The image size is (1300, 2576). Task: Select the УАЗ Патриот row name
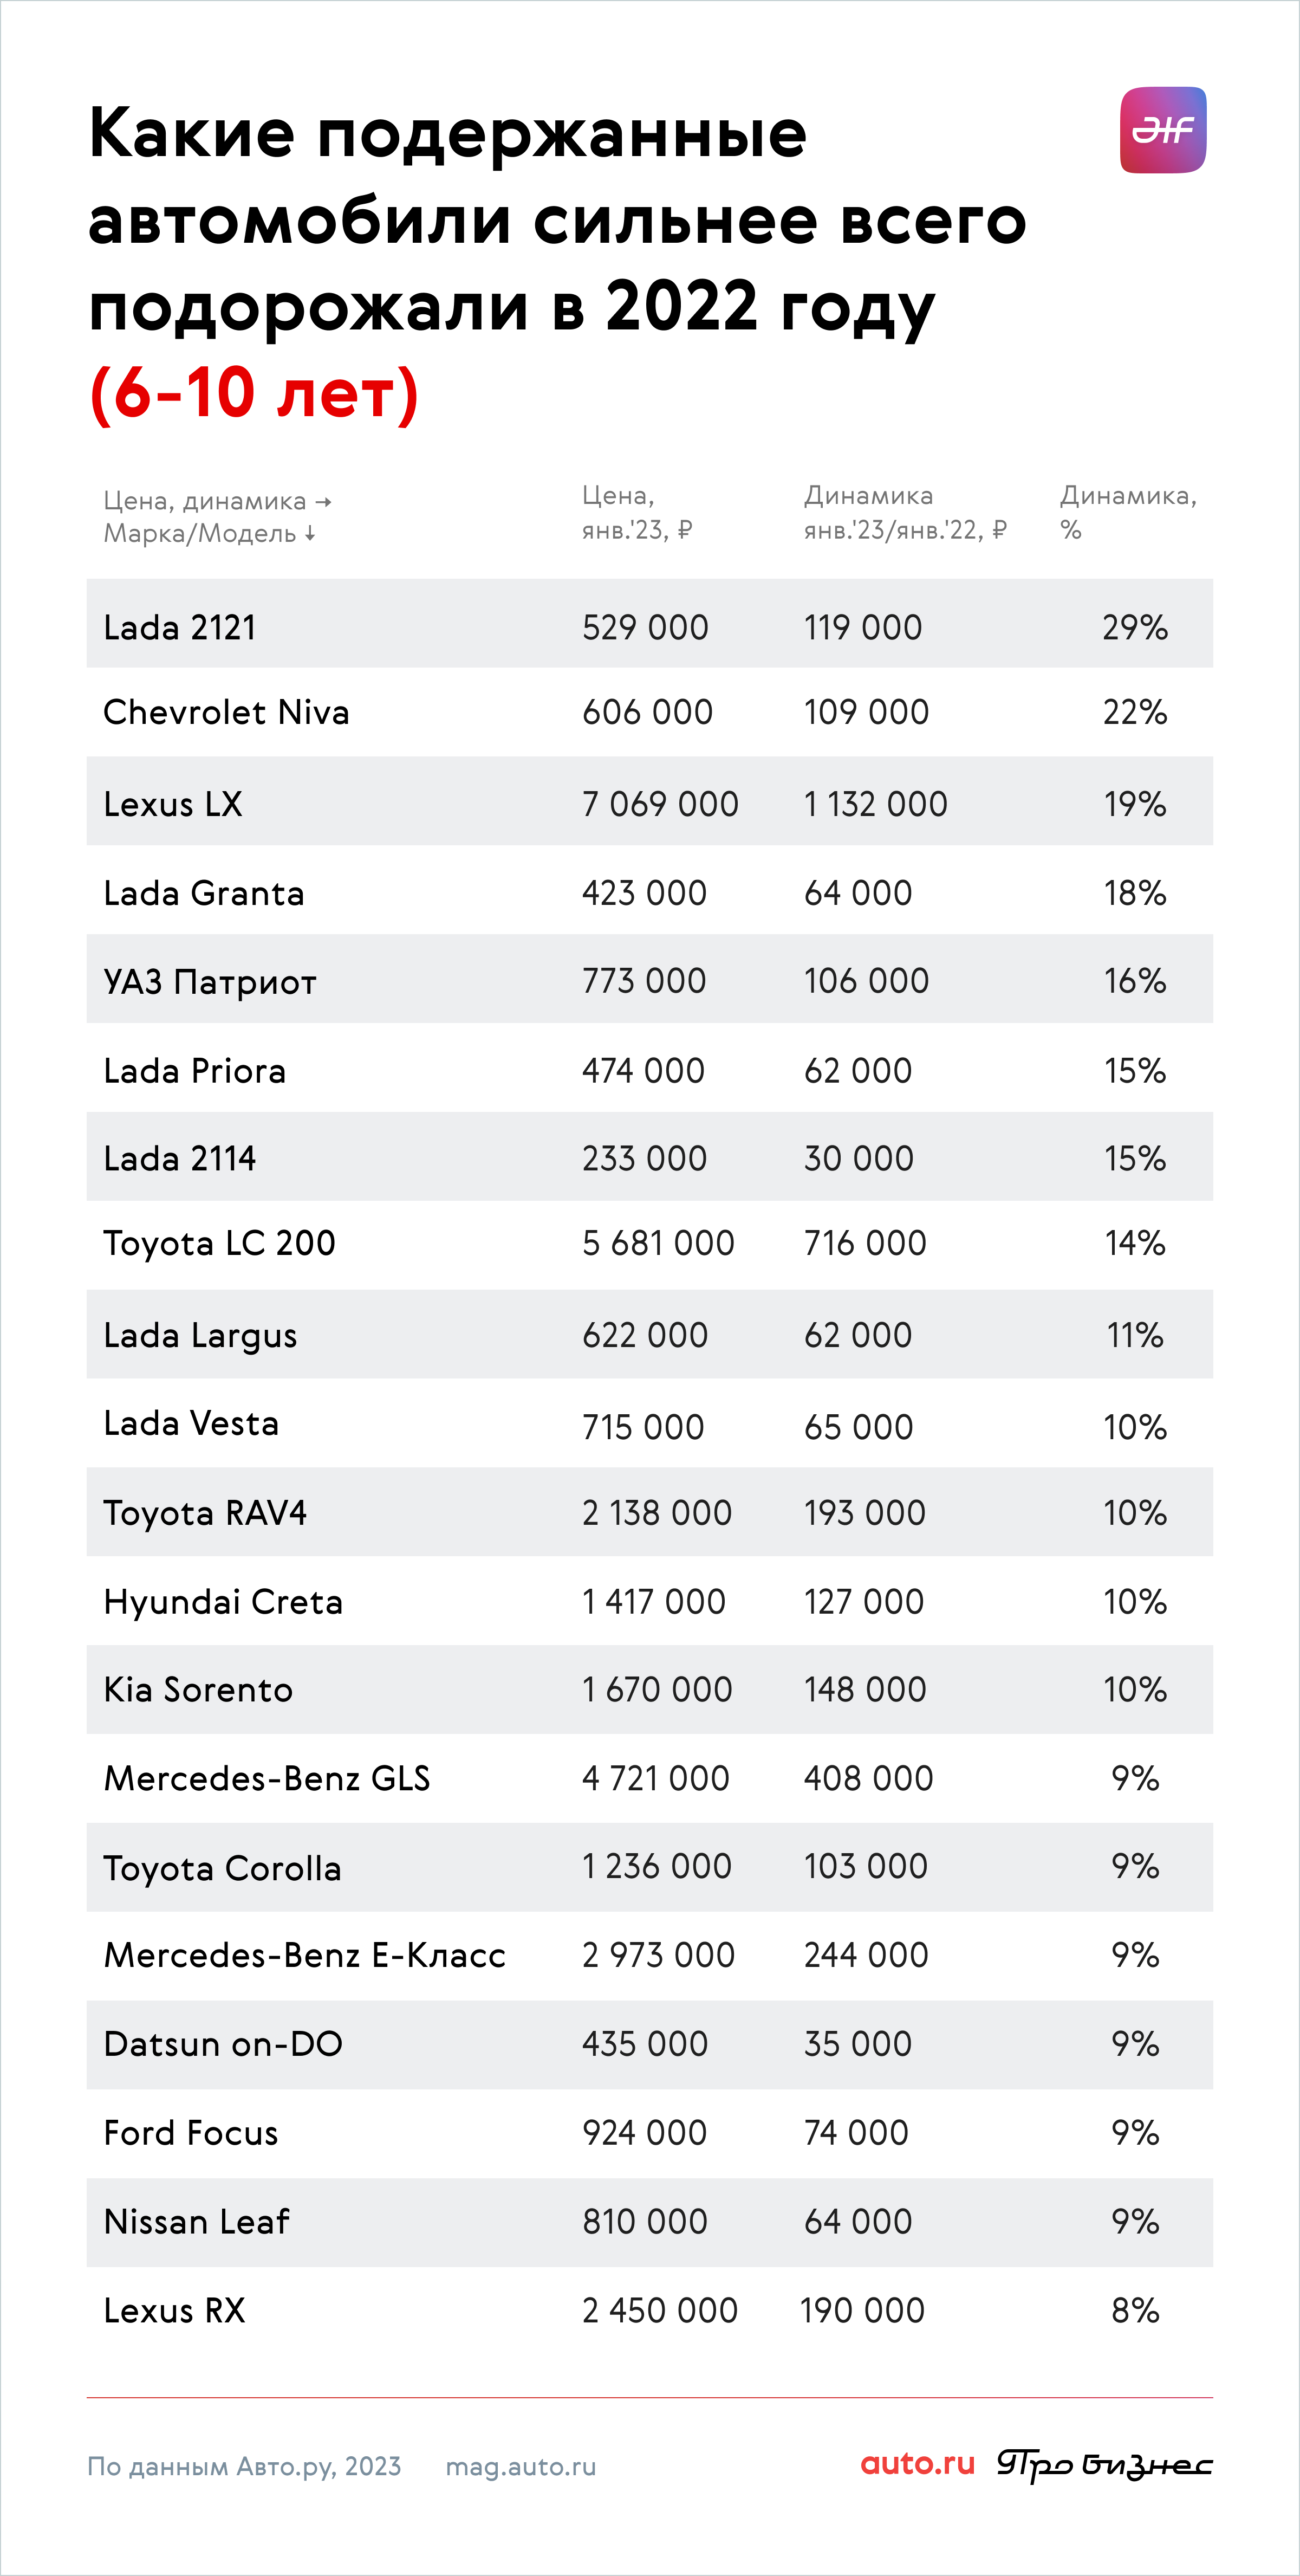pos(210,982)
